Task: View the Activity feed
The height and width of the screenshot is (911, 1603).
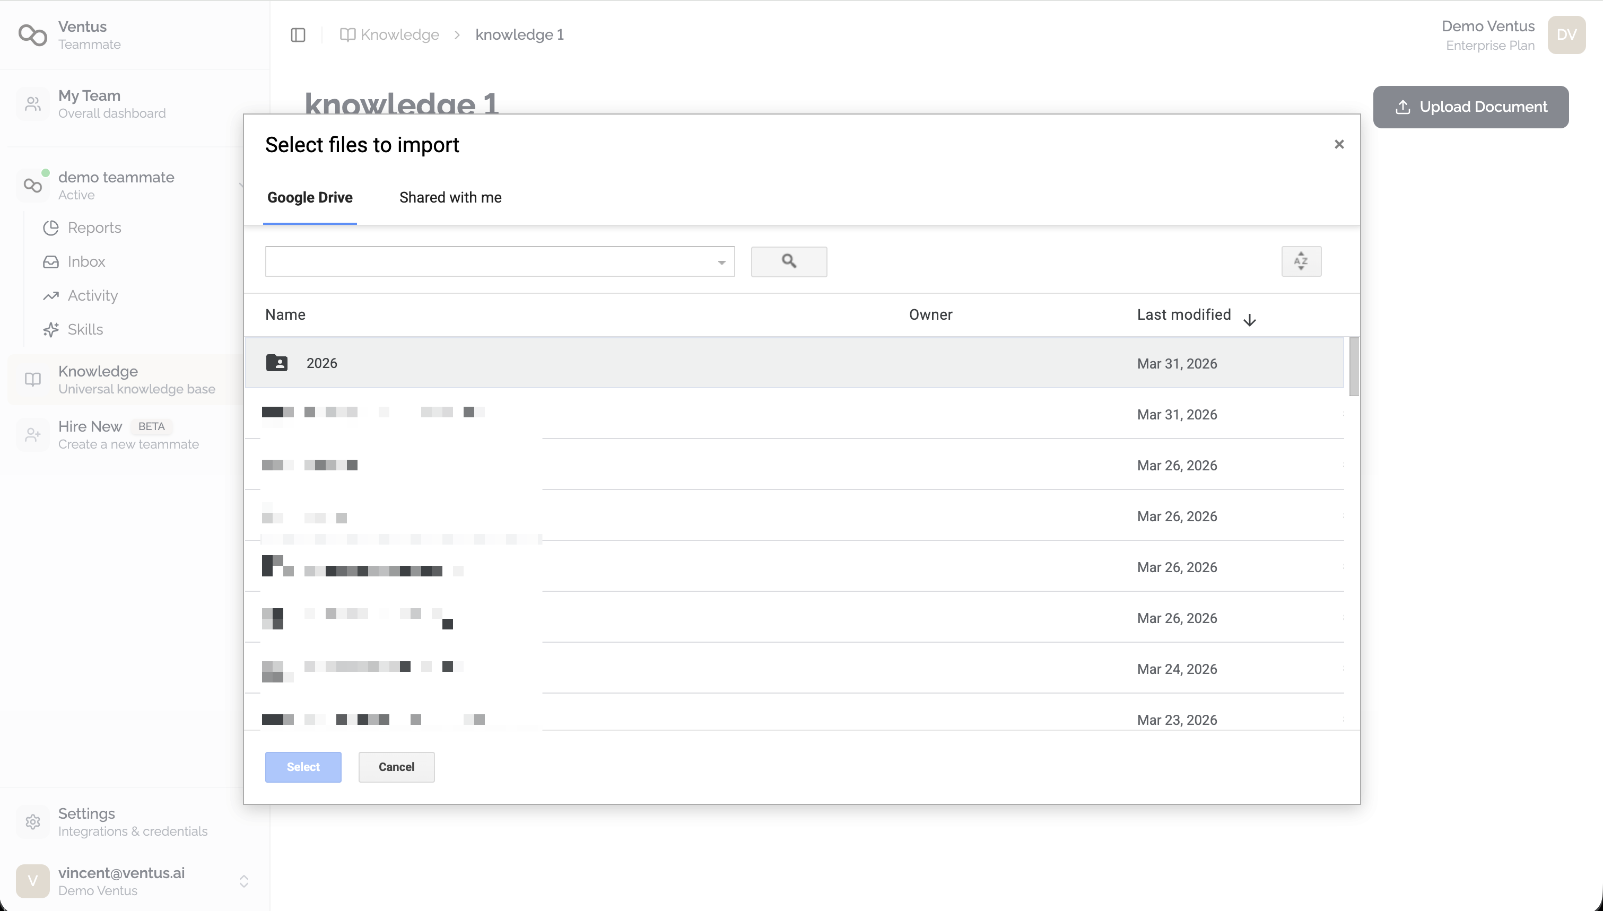Action: (93, 295)
